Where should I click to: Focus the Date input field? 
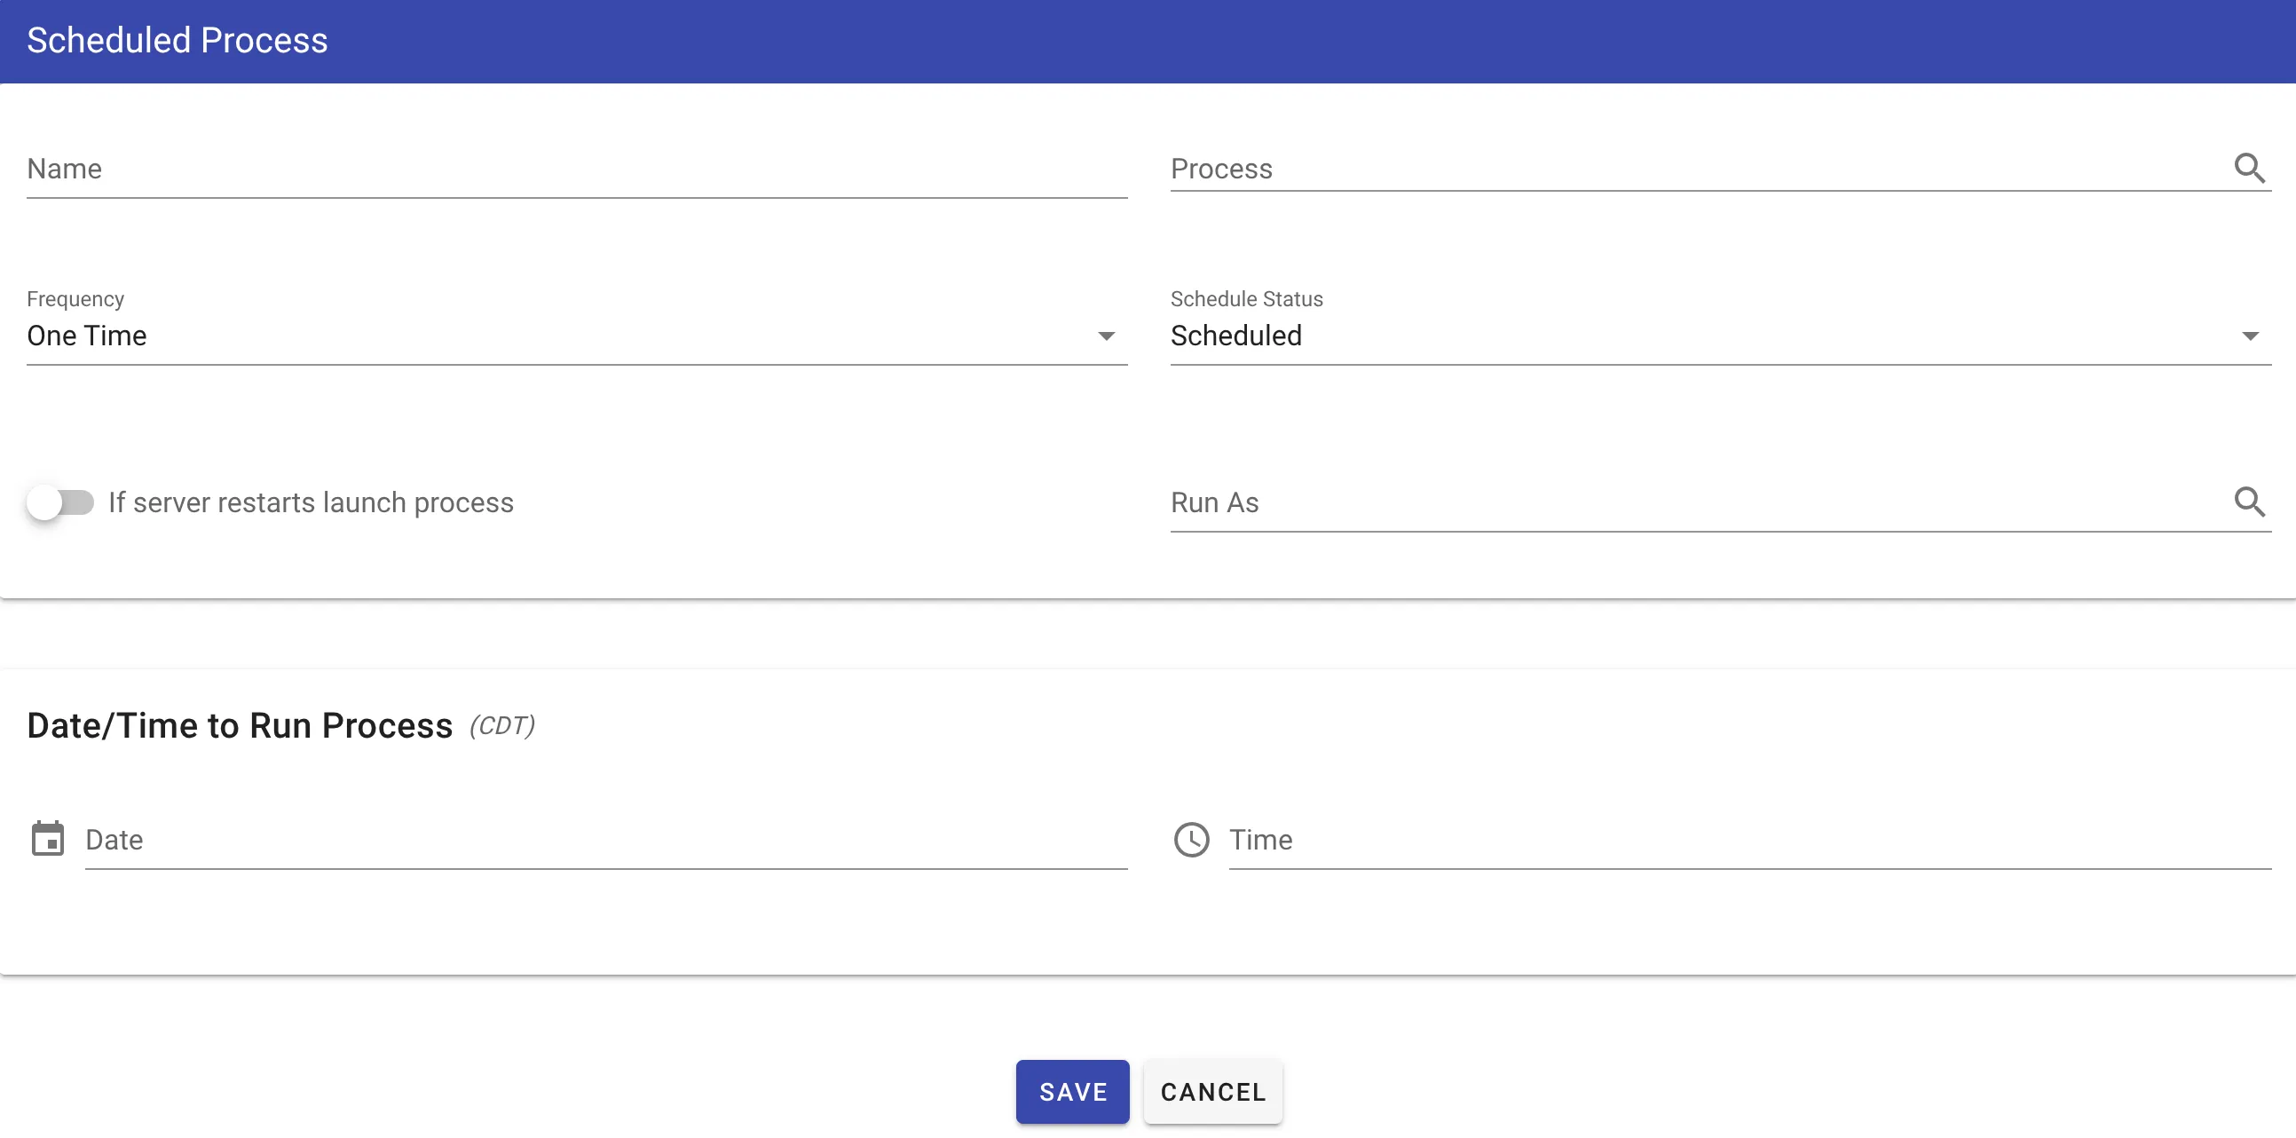(x=606, y=840)
